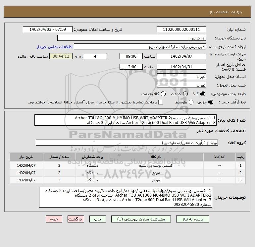Click the خروج exit button
Image resolution: width=255 pixels, height=247 pixels.
(x=54, y=219)
